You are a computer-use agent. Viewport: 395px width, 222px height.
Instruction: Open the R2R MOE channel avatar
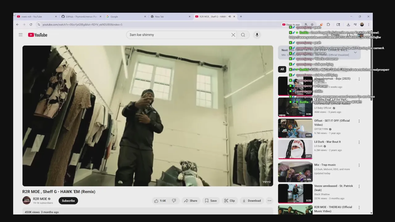pos(27,200)
